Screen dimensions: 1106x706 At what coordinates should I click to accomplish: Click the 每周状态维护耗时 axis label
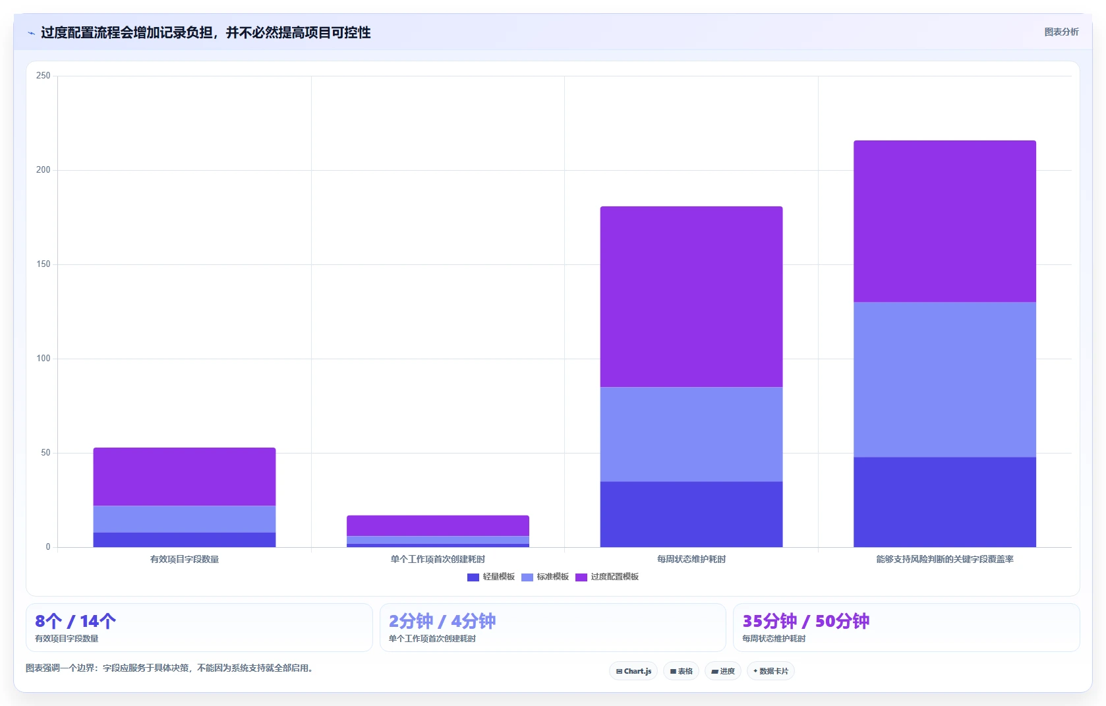pos(691,559)
